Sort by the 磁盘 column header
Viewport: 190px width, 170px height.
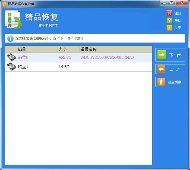tap(31, 49)
